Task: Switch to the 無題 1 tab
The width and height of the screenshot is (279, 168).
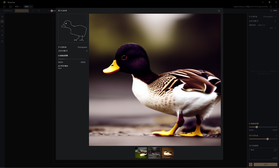Action: click(x=17, y=7)
